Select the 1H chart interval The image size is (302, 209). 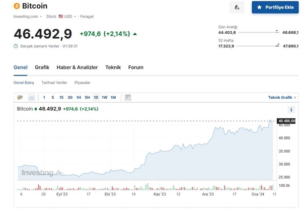tap(79, 98)
